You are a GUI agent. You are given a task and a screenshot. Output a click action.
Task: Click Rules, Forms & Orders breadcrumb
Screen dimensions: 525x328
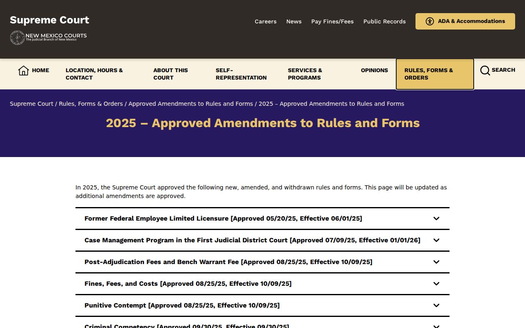pos(91,104)
